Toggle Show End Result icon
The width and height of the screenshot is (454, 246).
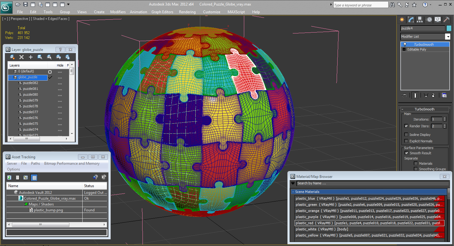[x=415, y=95]
